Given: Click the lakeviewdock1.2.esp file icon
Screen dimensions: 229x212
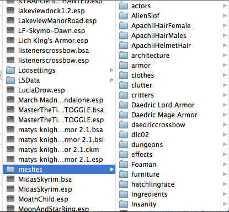Looking at the screenshot, I should click(10, 10).
